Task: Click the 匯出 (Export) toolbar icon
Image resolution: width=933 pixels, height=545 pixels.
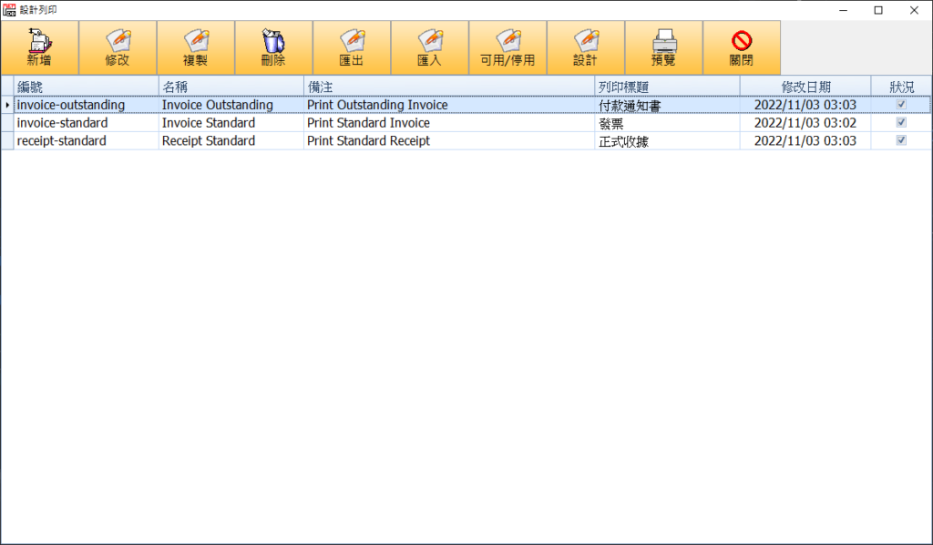Action: pyautogui.click(x=352, y=41)
